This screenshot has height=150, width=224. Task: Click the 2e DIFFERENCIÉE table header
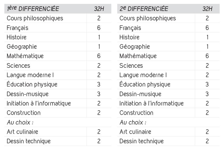pyautogui.click(x=144, y=9)
